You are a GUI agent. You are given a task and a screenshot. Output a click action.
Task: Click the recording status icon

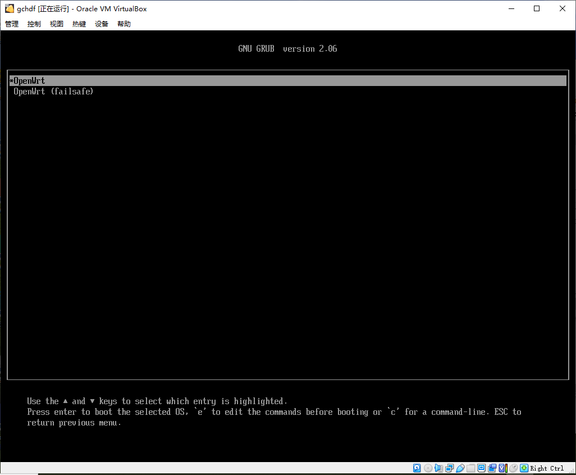point(492,468)
